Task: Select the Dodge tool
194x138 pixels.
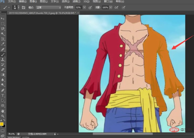Action: 3,85
